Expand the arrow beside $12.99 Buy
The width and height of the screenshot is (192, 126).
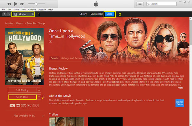pyautogui.click(x=39, y=90)
